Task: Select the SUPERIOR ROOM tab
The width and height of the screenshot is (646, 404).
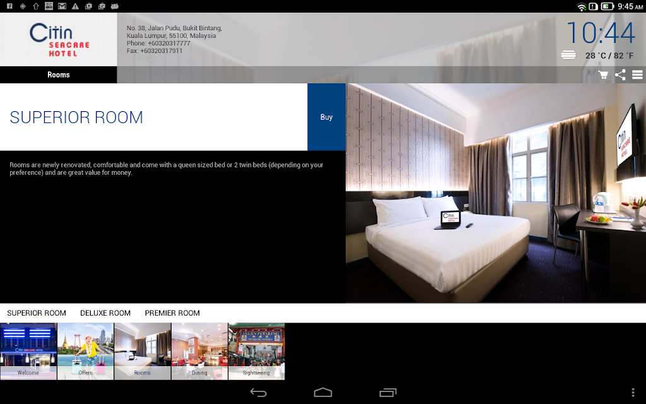Action: [x=37, y=313]
